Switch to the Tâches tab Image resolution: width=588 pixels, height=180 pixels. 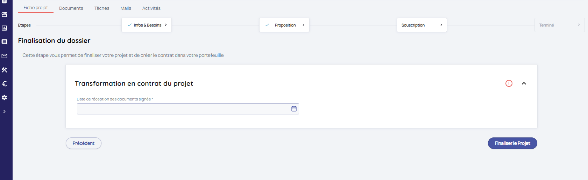(102, 8)
